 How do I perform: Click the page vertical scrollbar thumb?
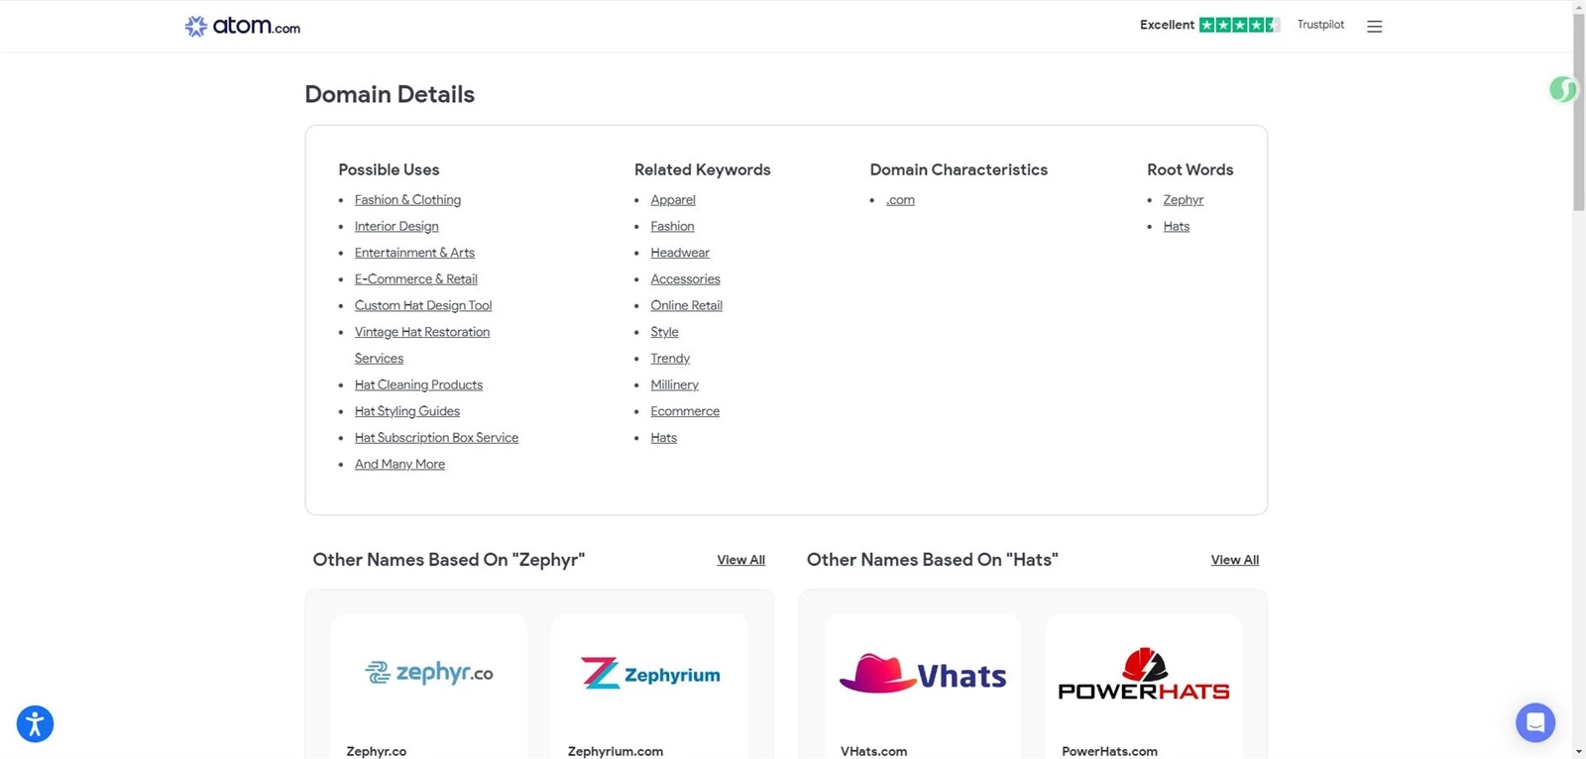[1578, 111]
